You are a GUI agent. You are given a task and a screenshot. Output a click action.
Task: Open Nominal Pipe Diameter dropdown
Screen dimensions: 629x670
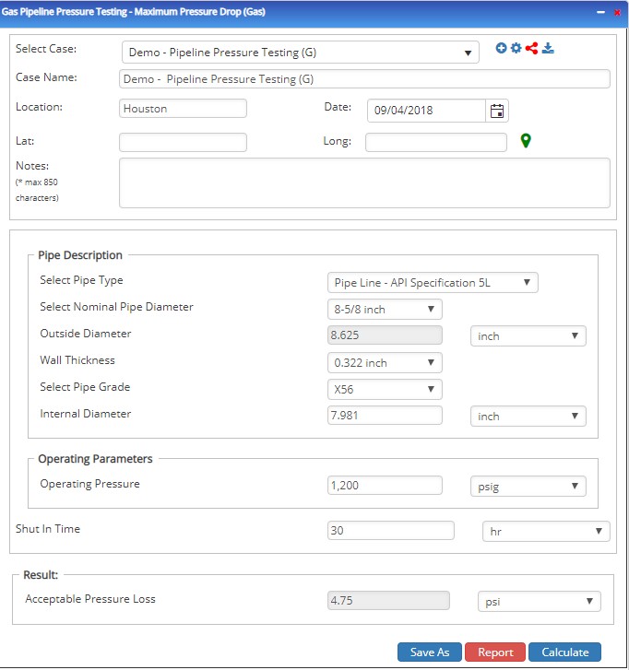[x=385, y=310]
